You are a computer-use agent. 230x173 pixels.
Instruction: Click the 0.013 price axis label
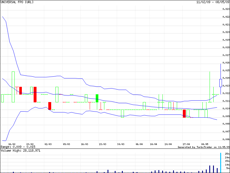(x=226, y=86)
